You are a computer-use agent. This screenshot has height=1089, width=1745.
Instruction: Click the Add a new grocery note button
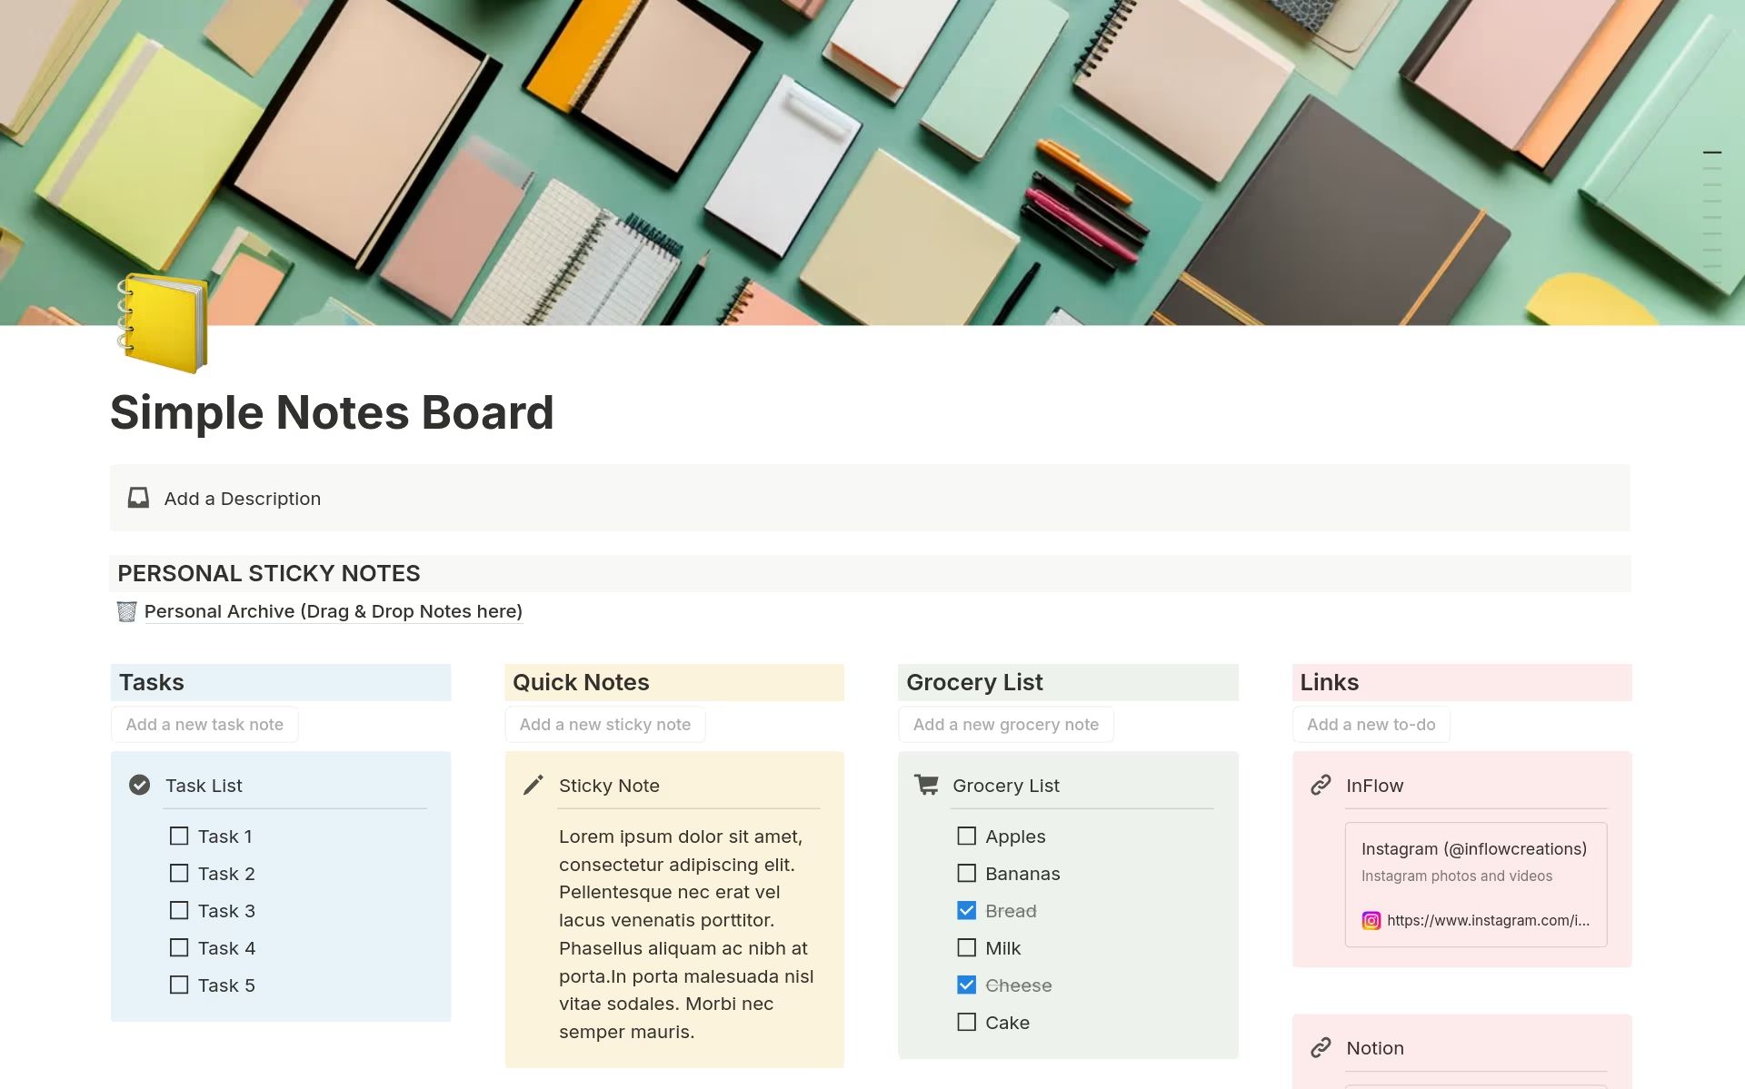point(1005,724)
